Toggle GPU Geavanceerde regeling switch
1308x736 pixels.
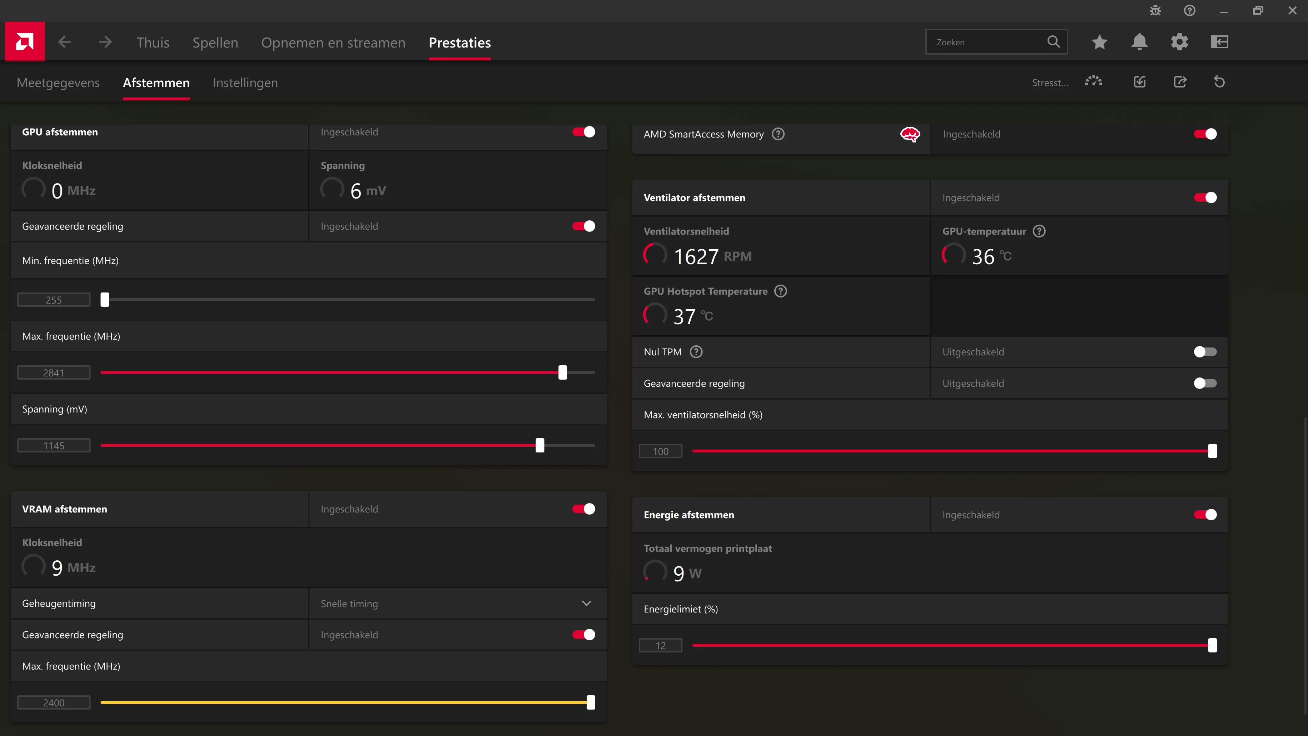584,226
